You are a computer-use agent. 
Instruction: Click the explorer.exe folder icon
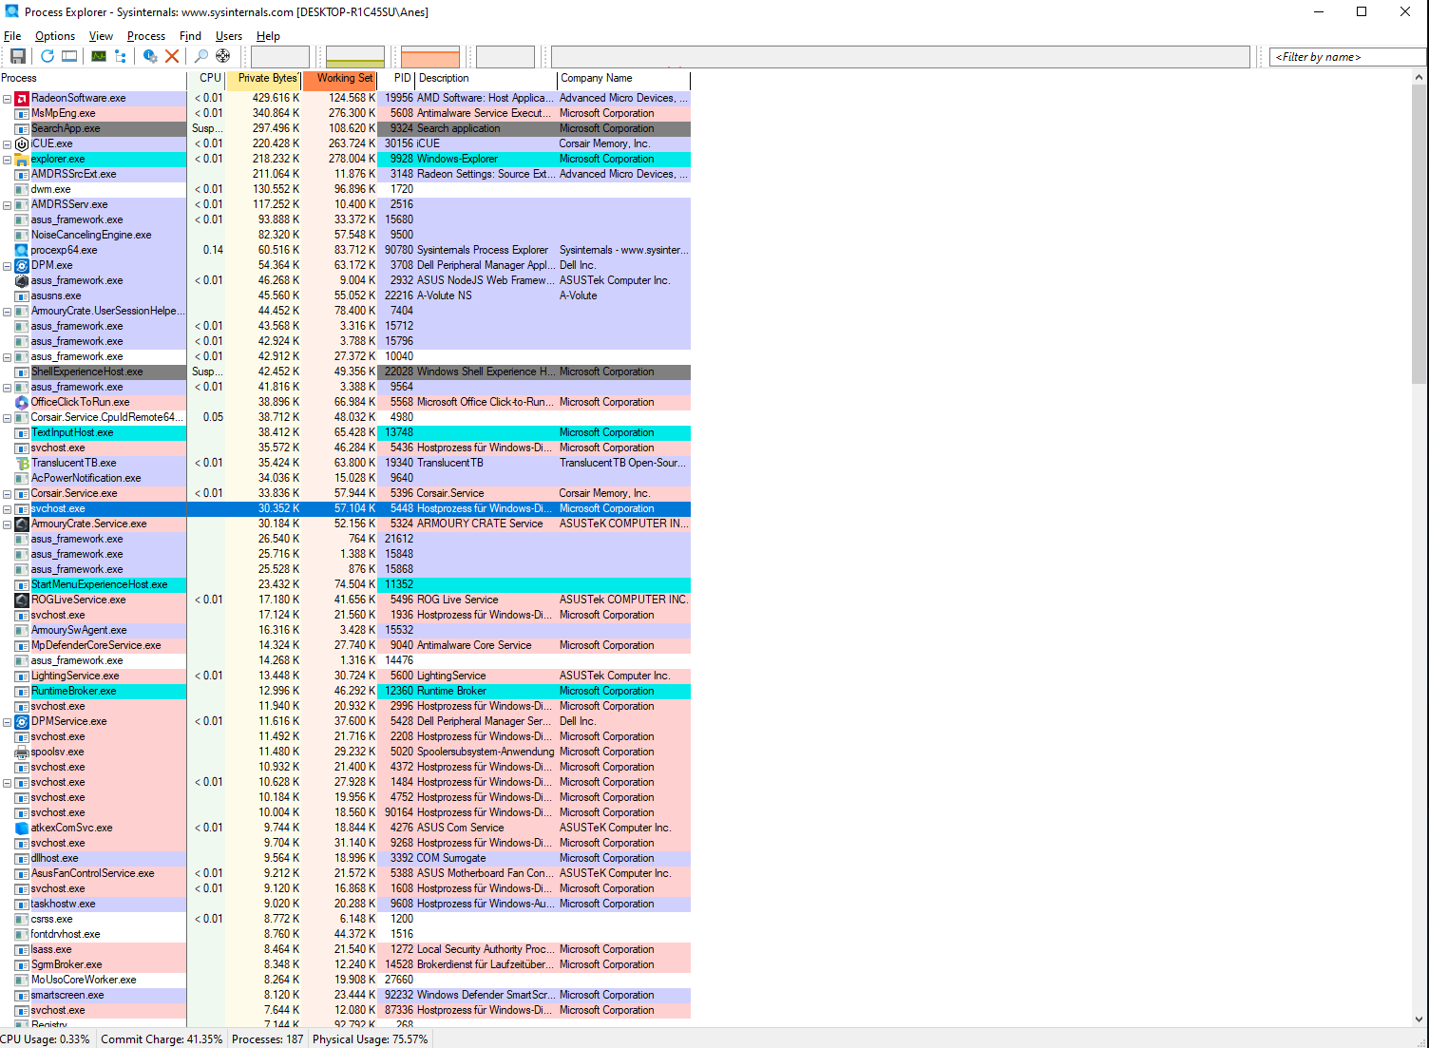click(22, 159)
